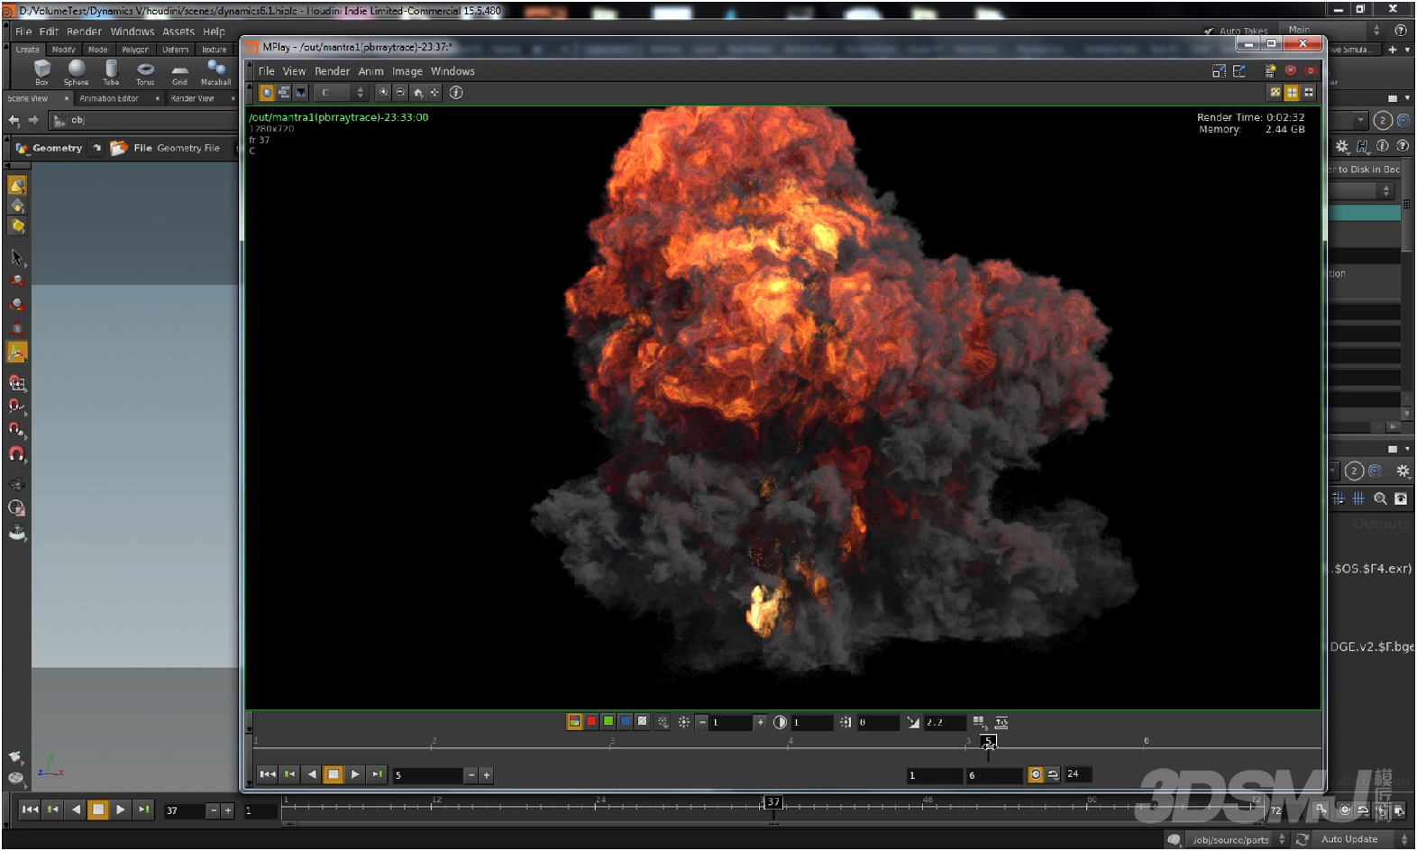The height and width of the screenshot is (851, 1417).
Task: Expand parameter pane options arrow top right
Action: click(x=1407, y=97)
